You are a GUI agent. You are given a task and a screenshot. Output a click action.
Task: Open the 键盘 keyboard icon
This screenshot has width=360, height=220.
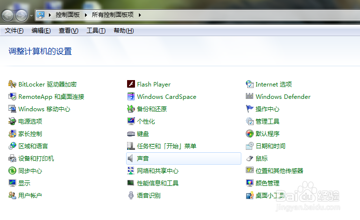(131, 133)
